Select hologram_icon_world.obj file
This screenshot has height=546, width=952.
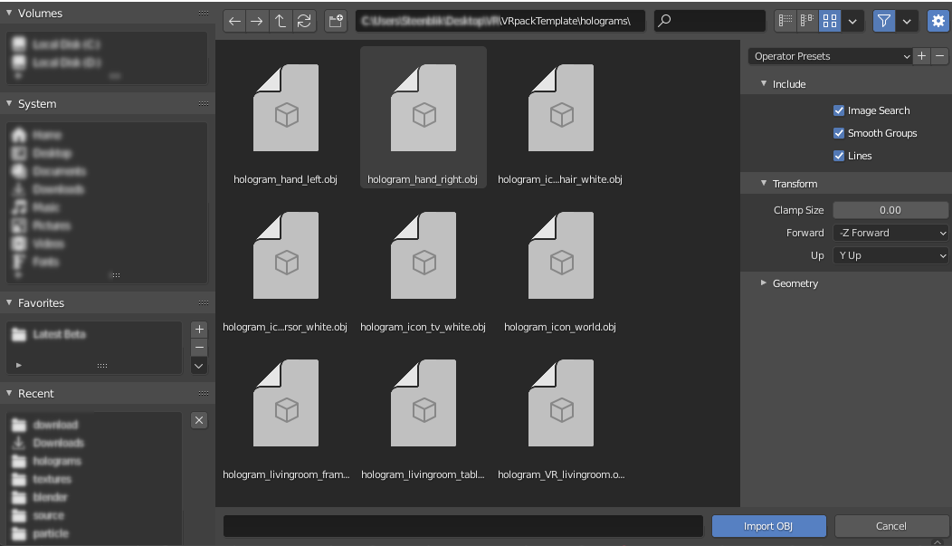click(x=560, y=264)
